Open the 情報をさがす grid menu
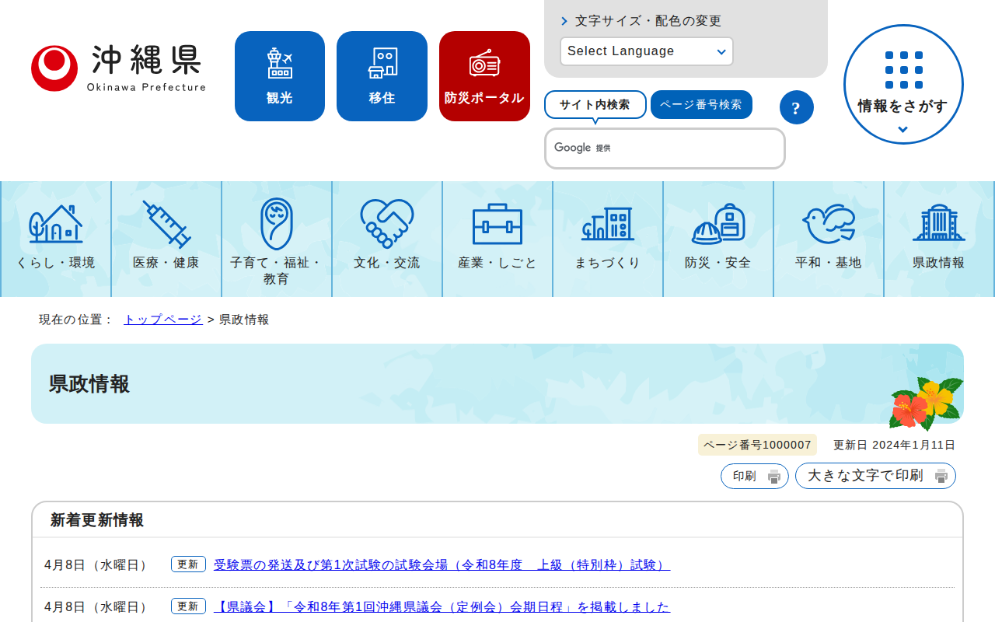The width and height of the screenshot is (995, 622). point(903,84)
